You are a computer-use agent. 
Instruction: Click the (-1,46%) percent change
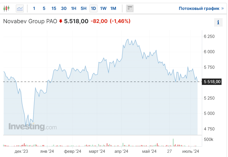120,21
